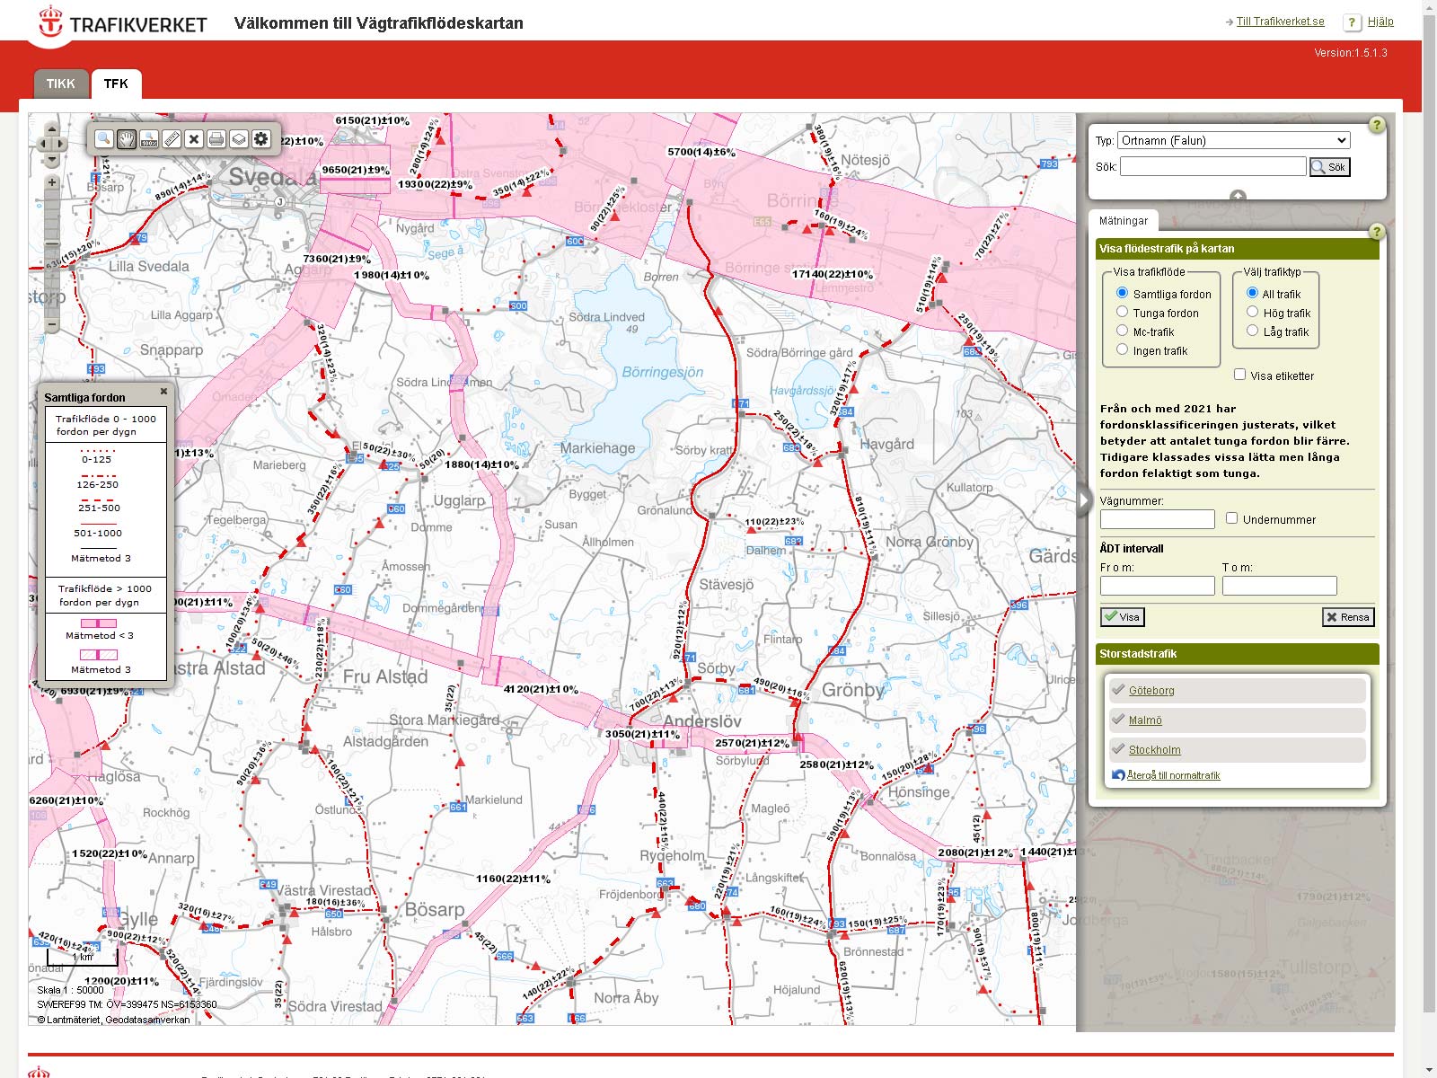Click the Börringesjön lake label
The image size is (1437, 1078).
[663, 372]
